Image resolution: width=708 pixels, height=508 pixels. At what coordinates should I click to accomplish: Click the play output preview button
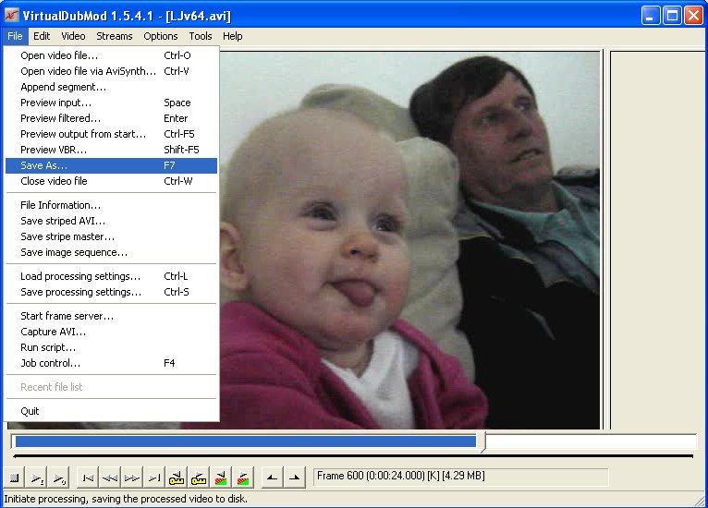(59, 478)
